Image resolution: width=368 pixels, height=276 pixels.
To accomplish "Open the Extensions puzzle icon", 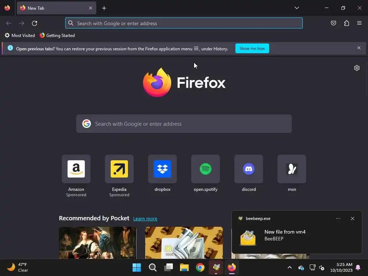I will pyautogui.click(x=346, y=23).
